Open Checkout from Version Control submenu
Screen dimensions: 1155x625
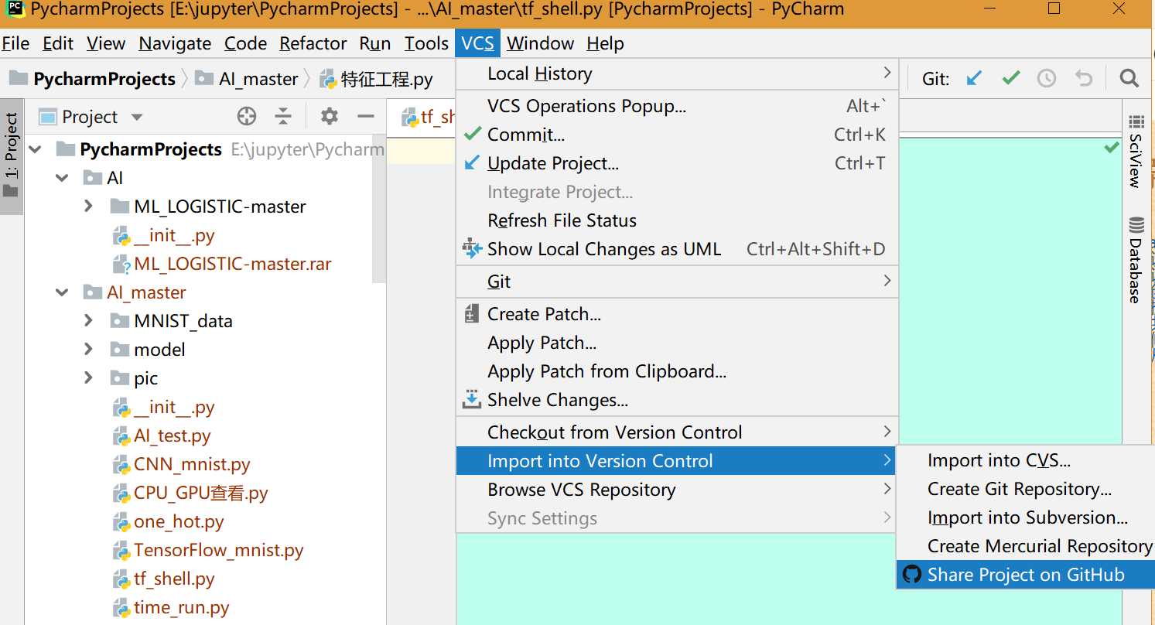(677, 432)
